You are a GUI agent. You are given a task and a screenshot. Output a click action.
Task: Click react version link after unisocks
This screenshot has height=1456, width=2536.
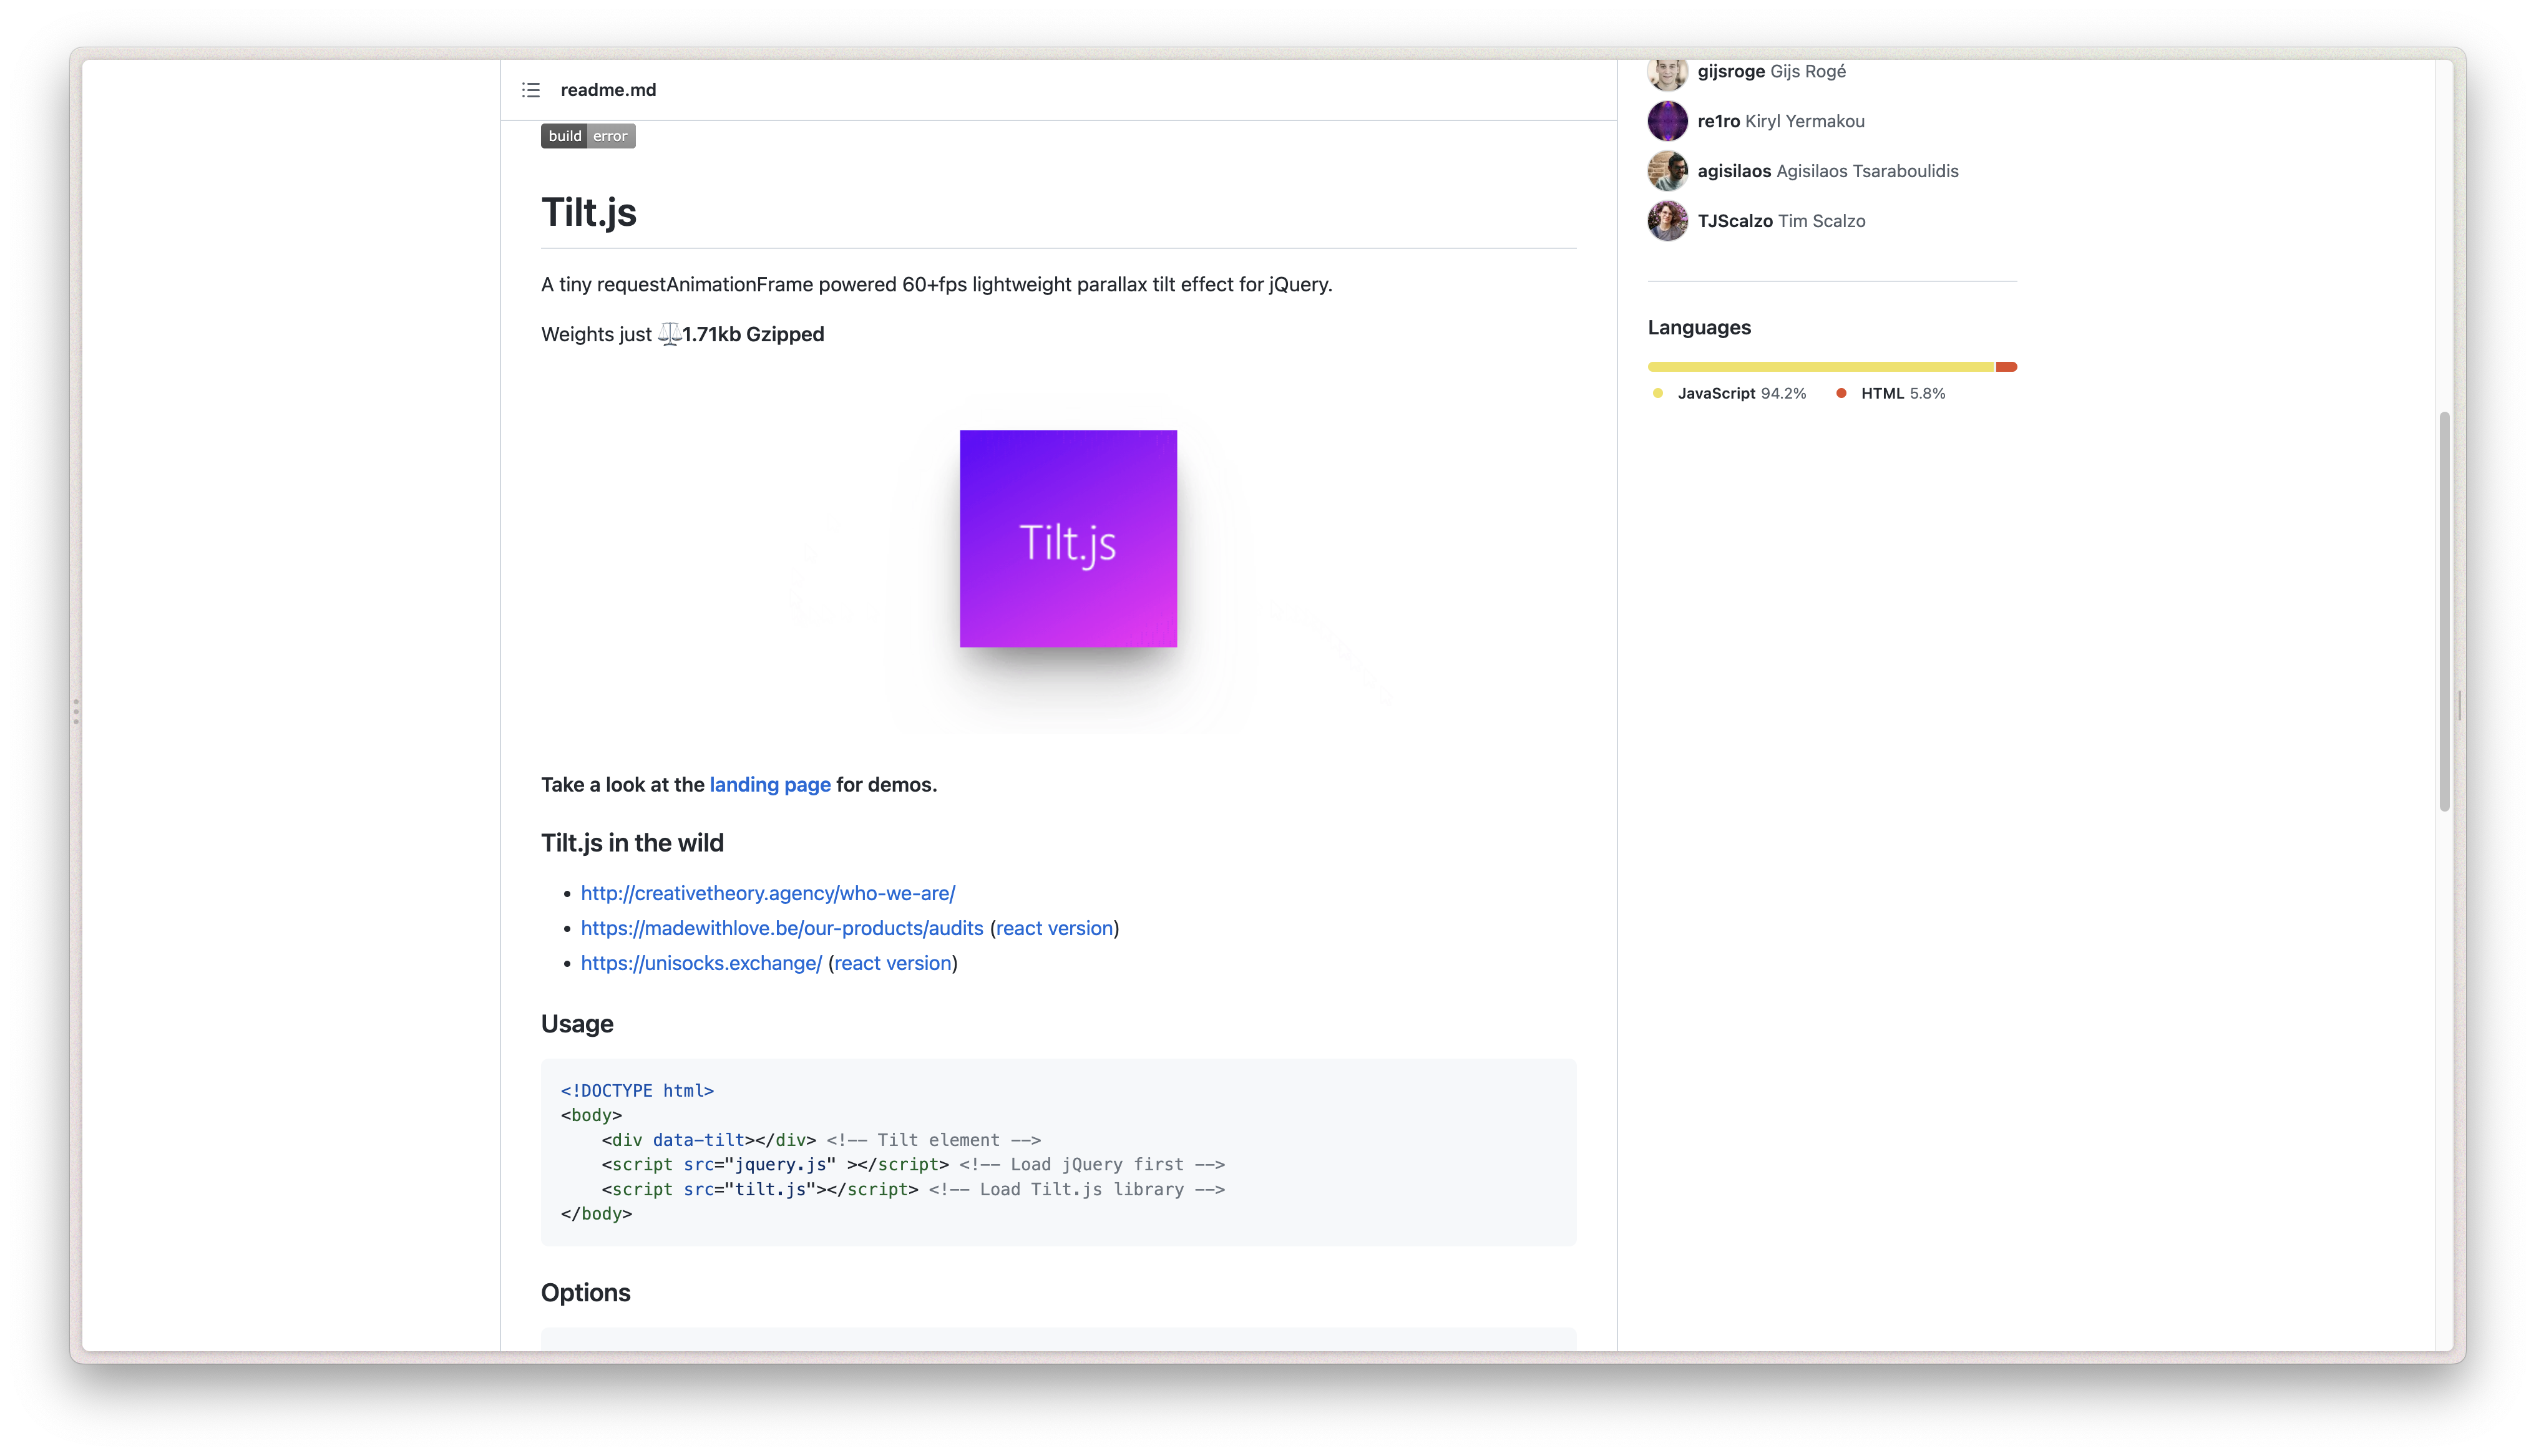point(892,963)
